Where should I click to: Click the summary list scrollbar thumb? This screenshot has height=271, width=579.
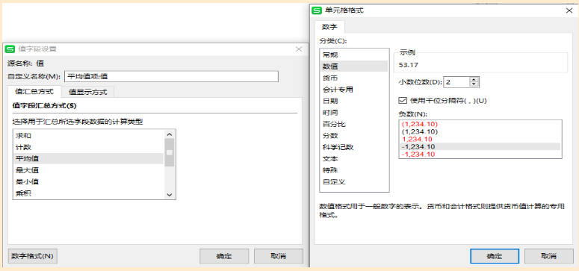click(170, 152)
